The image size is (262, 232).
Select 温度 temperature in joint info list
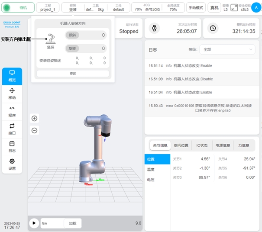tap(151, 169)
